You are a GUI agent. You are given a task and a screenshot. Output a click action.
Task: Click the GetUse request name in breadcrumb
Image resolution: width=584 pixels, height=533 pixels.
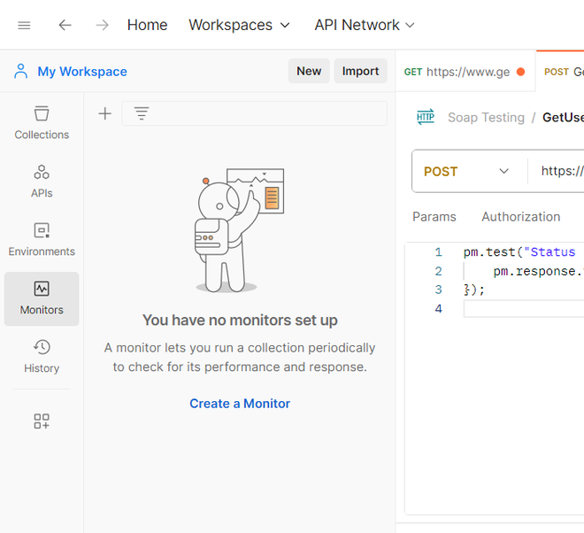click(563, 118)
